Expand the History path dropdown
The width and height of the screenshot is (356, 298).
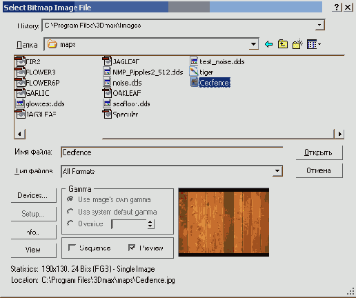point(319,25)
